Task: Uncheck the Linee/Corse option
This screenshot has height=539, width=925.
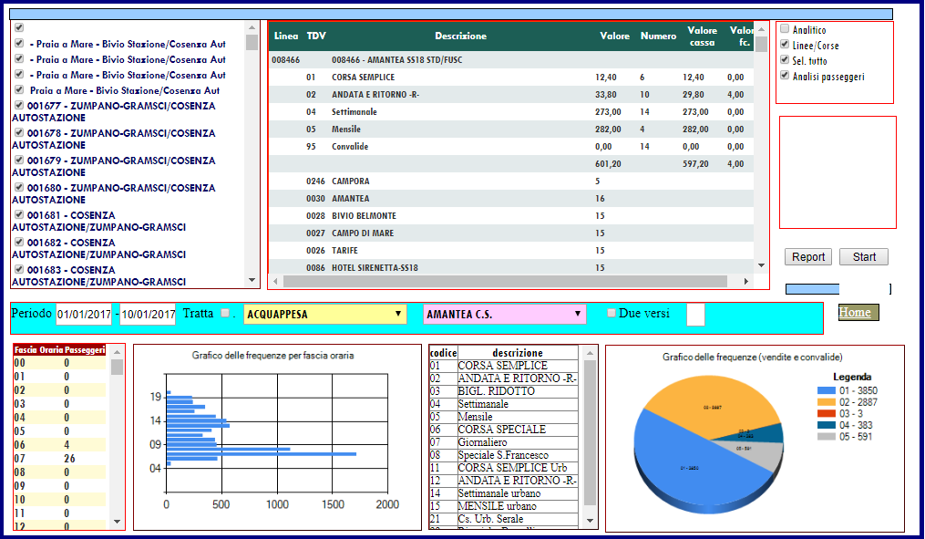Action: pyautogui.click(x=785, y=45)
